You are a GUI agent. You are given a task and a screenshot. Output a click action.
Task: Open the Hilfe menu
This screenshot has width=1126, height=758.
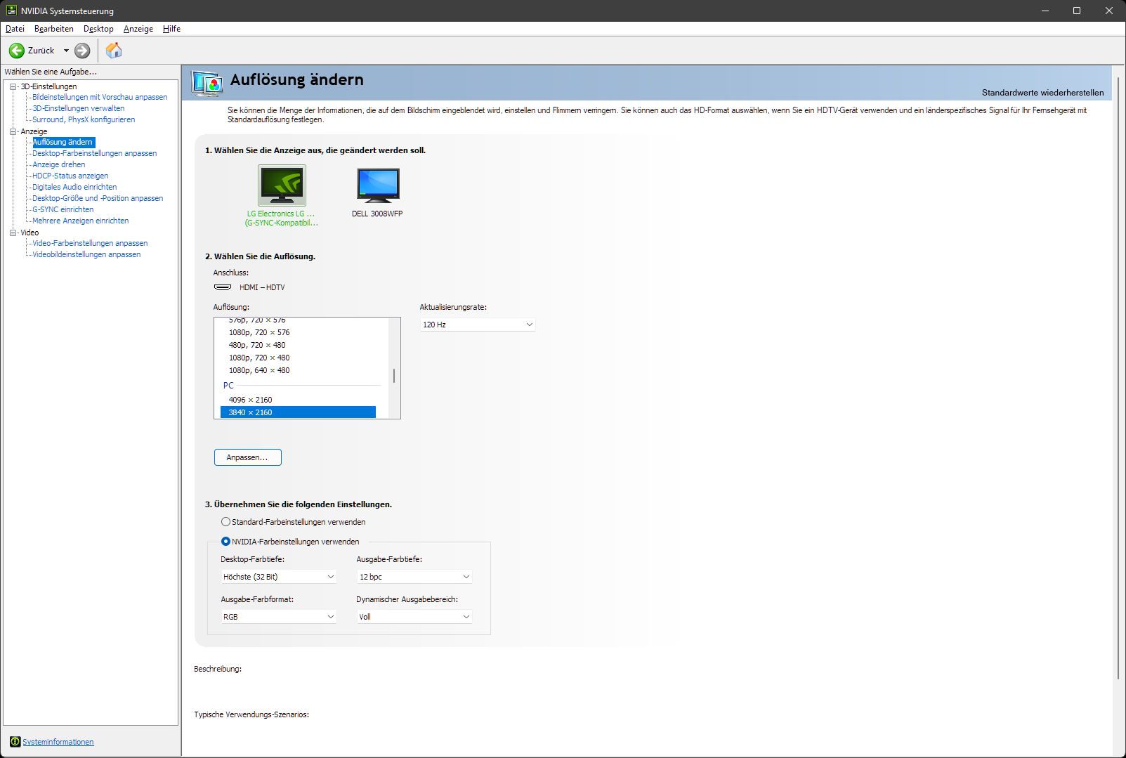click(x=171, y=29)
